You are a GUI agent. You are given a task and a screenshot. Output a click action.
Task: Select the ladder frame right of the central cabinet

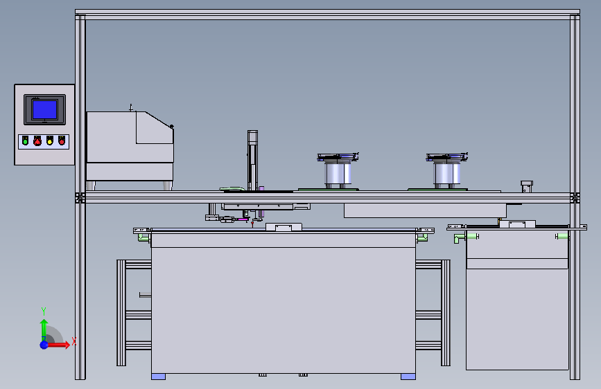(433, 313)
